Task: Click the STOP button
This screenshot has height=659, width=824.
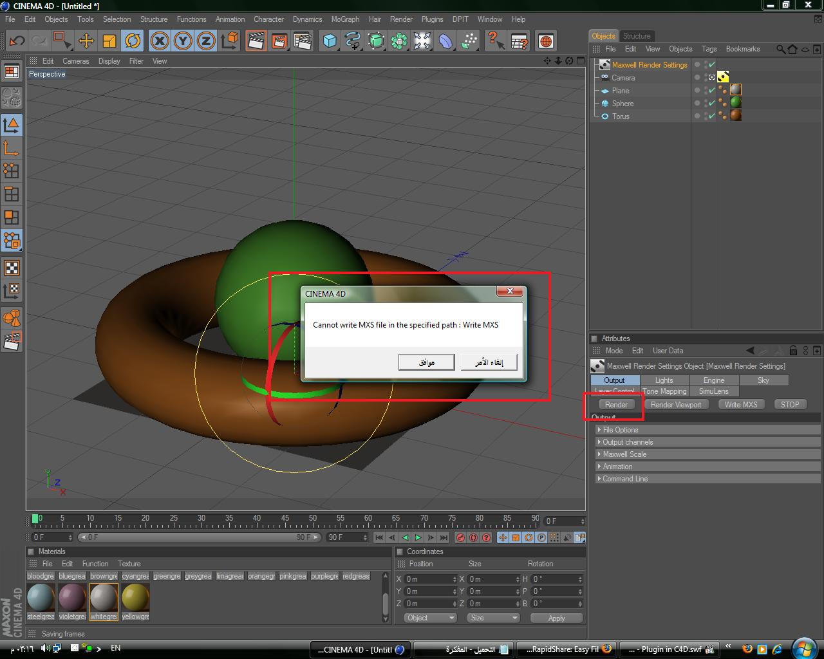Action: click(790, 405)
